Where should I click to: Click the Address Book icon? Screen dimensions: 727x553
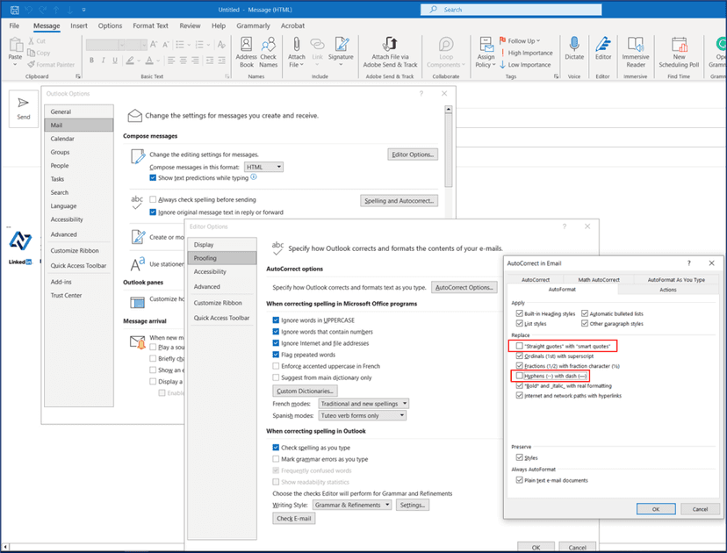point(246,45)
